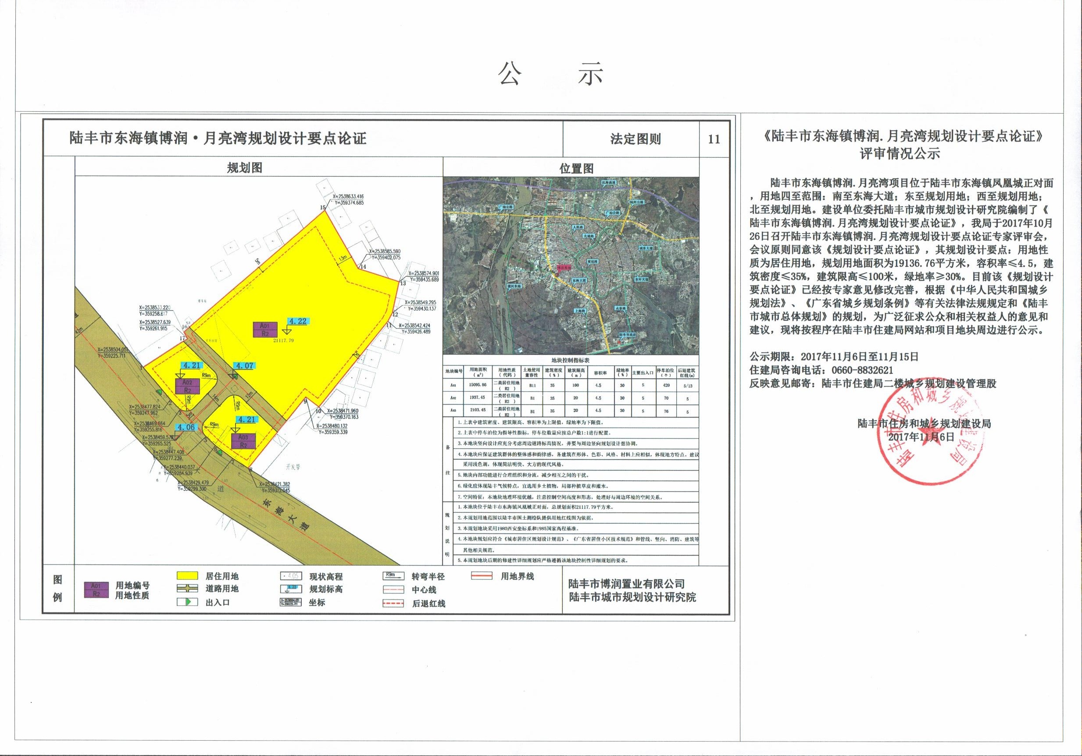Click the 地块控制指标表 table title
This screenshot has height=756, width=1082.
(x=571, y=360)
